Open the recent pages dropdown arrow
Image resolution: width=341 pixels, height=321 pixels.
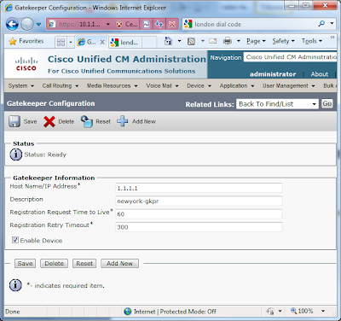point(38,25)
